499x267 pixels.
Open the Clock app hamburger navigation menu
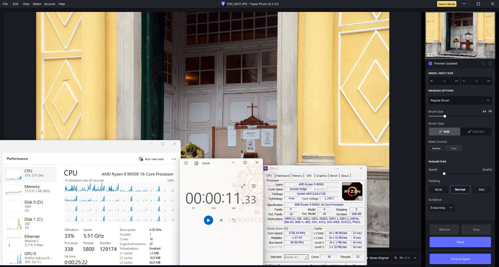point(186,163)
